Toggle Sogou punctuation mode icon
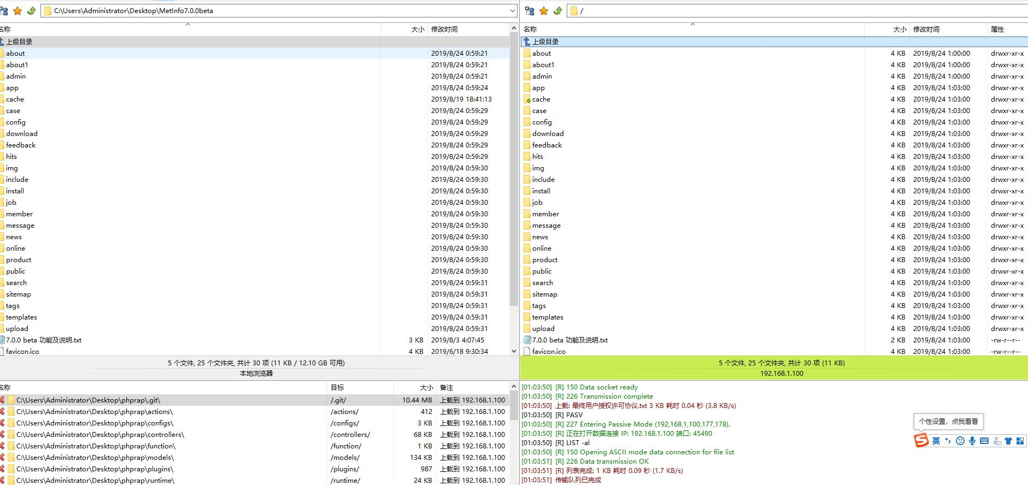Image resolution: width=1028 pixels, height=485 pixels. click(x=948, y=441)
